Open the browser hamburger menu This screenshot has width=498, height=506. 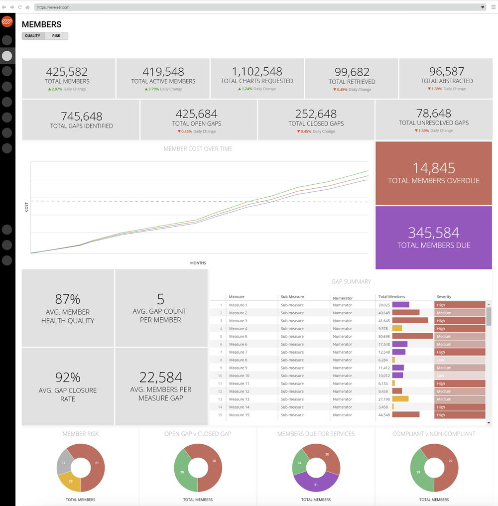(493, 7)
